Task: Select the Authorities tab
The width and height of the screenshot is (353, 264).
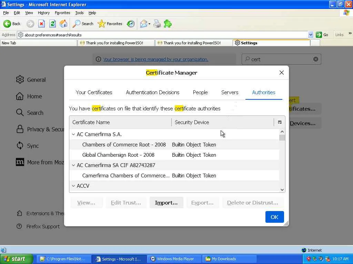Action: pyautogui.click(x=264, y=92)
